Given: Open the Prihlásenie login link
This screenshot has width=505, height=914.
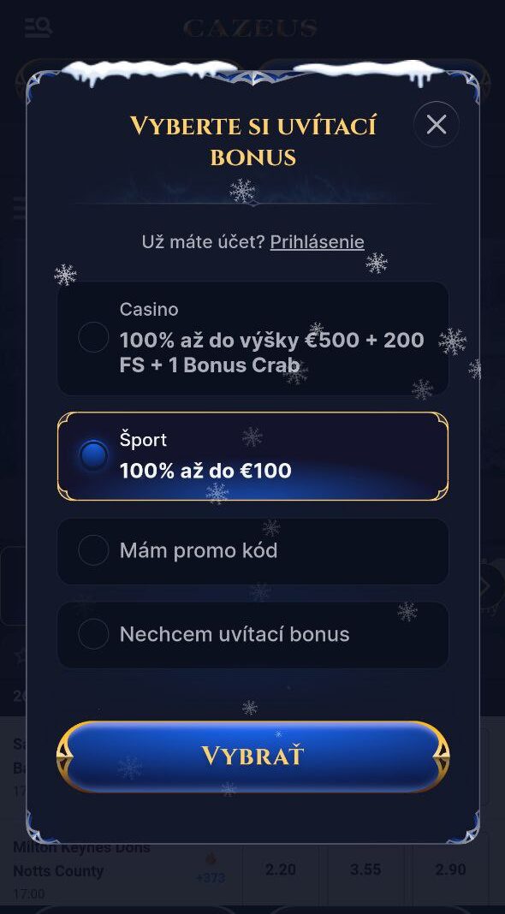Looking at the screenshot, I should (318, 242).
